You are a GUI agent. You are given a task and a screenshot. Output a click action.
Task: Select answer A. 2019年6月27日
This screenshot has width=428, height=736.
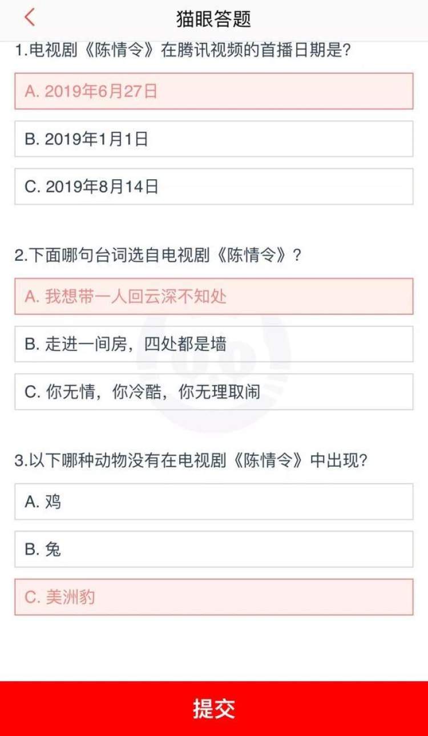[x=213, y=91]
